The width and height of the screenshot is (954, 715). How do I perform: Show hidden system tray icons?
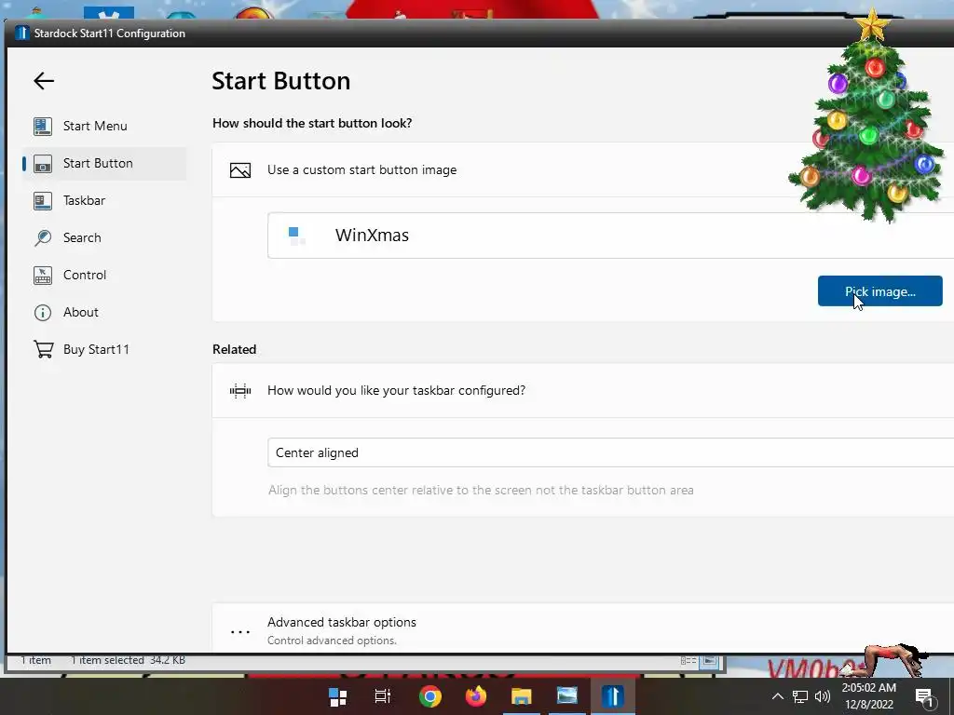point(778,696)
